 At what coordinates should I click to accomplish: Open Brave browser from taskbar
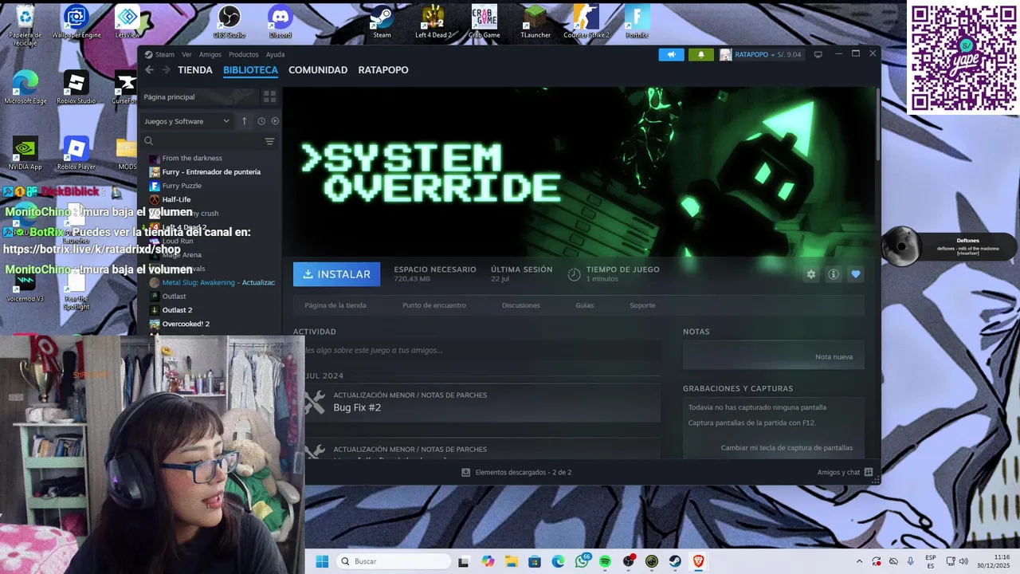coord(698,561)
